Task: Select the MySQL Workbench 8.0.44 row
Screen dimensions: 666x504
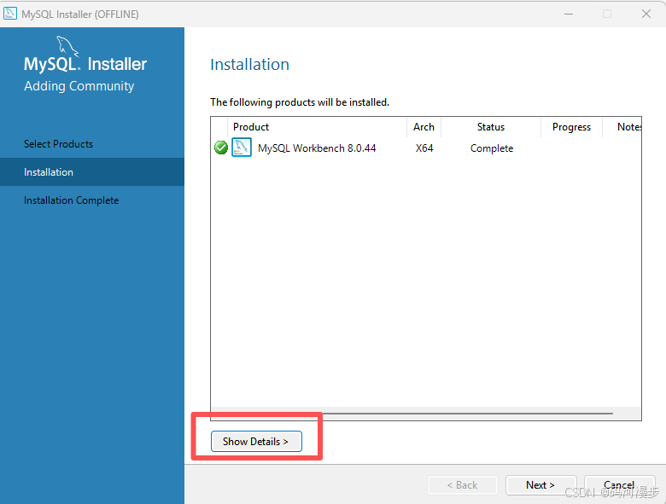Action: 426,148
